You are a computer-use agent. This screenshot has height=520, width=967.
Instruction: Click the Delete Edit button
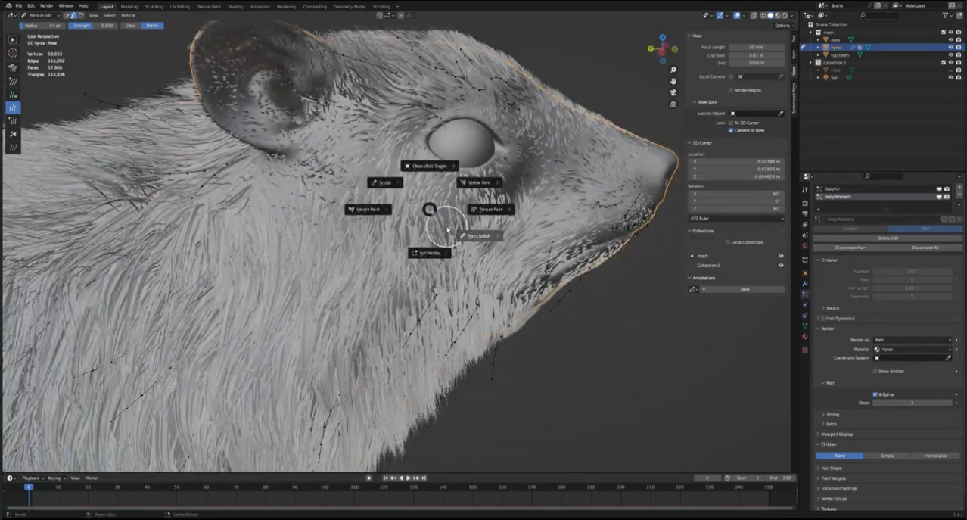pos(888,238)
